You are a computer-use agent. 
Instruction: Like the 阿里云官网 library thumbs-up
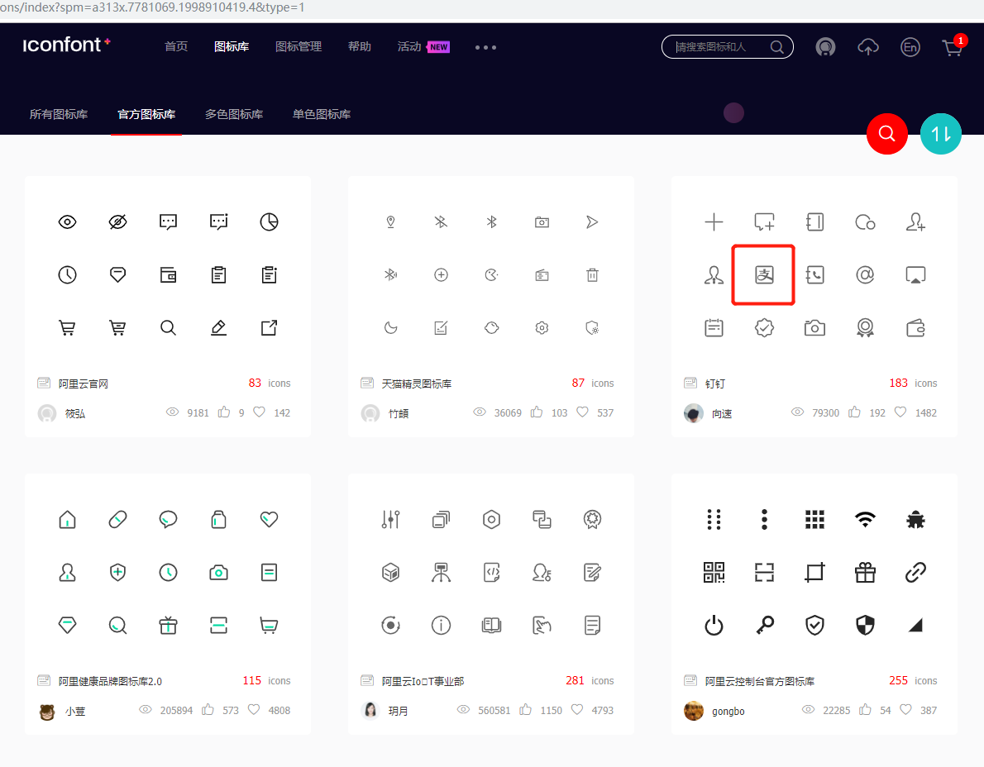coord(223,412)
